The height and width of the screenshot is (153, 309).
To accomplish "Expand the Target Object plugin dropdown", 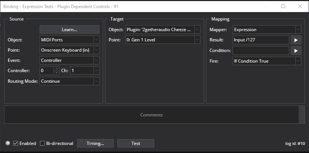I will click(163, 30).
